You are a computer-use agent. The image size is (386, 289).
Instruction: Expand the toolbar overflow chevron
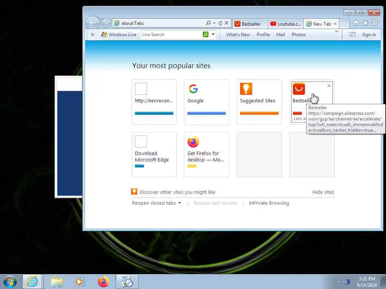tap(337, 32)
